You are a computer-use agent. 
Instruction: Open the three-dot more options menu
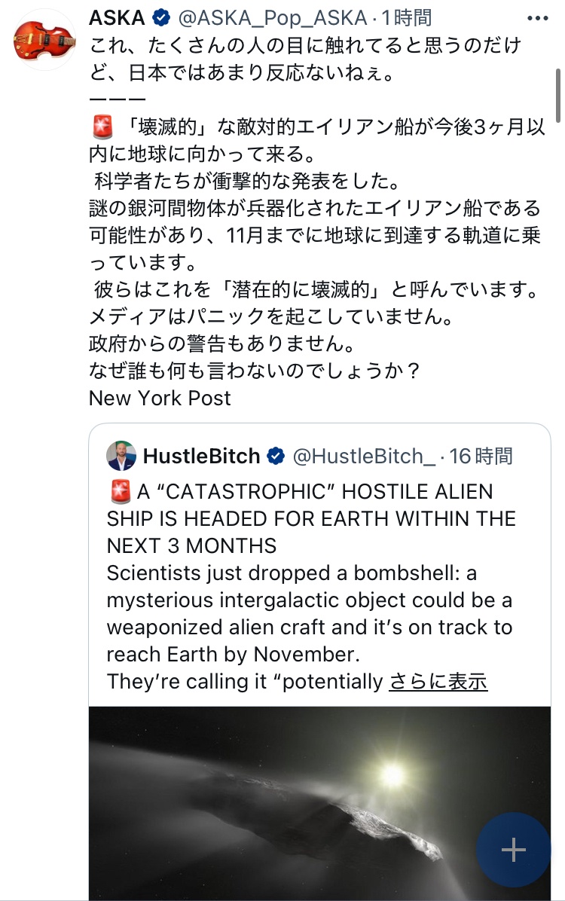coord(537,18)
